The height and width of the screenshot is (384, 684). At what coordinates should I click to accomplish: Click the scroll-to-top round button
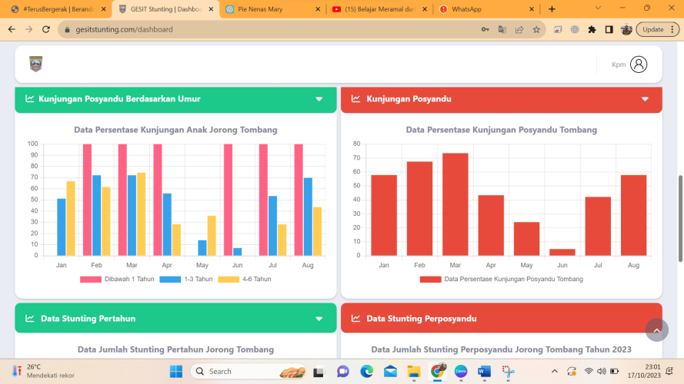pos(656,330)
